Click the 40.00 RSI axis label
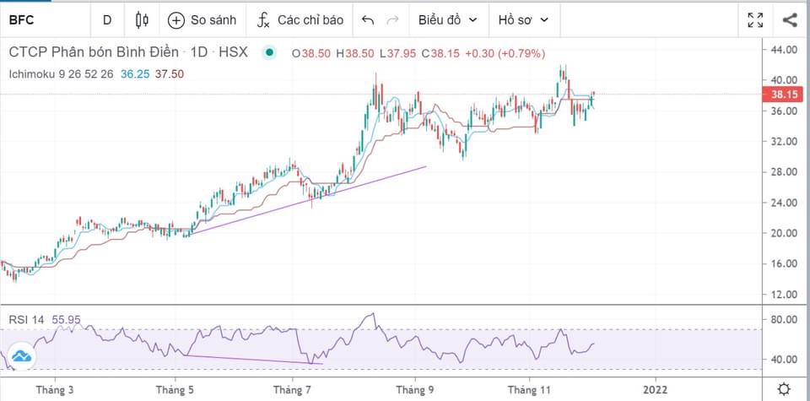Screen dimensions: 810x401 click(785, 359)
